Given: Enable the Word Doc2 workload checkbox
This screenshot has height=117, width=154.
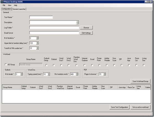Looking at the screenshot, I should pyautogui.click(x=69, y=65).
